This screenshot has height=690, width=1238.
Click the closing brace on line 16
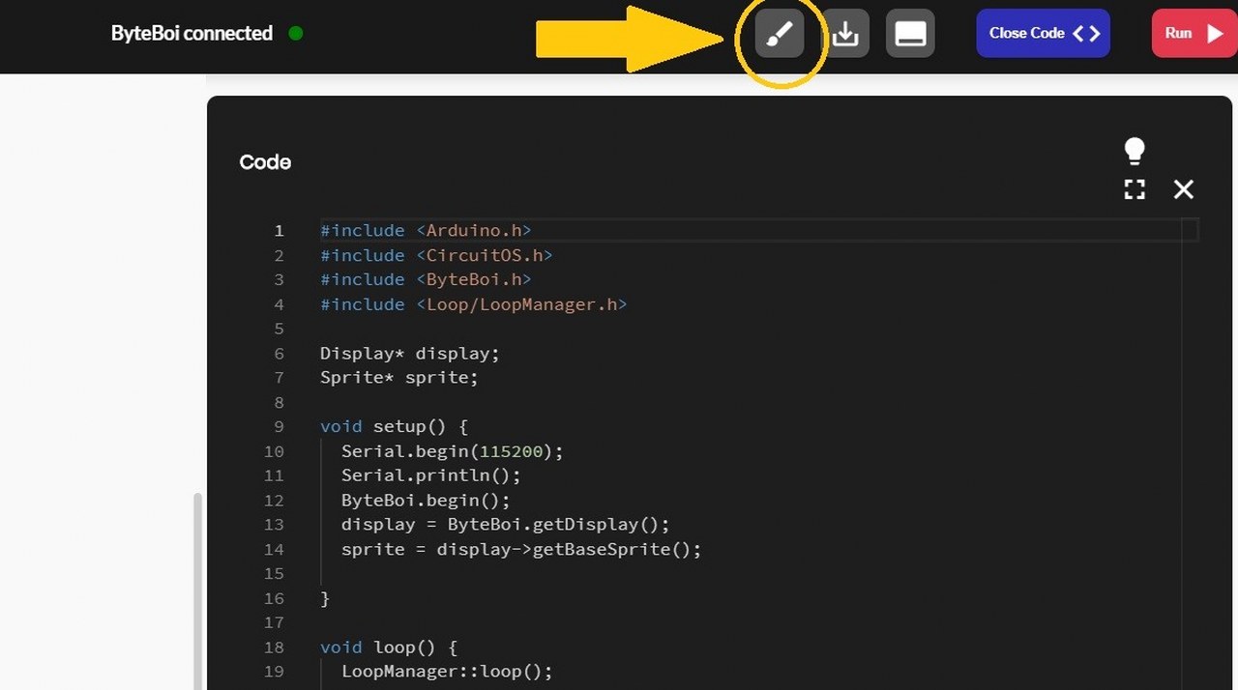325,598
